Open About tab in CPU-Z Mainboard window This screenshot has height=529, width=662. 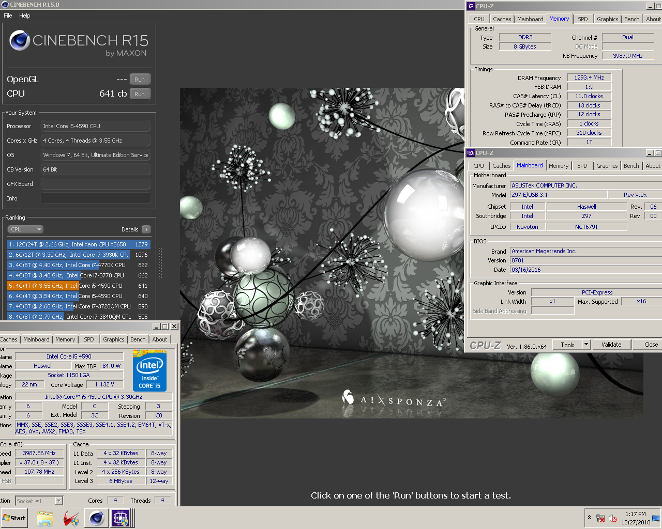653,166
